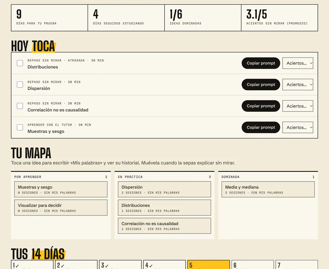
Task: Click the "Hoy toca" heading
Action: click(x=33, y=46)
